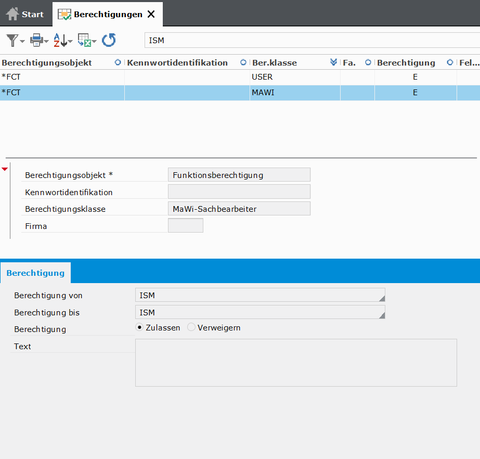The height and width of the screenshot is (459, 480).
Task: Open dropdown arrow next to export icon
Action: click(x=94, y=41)
